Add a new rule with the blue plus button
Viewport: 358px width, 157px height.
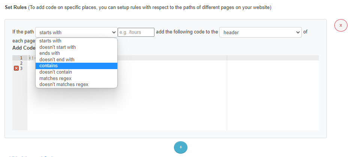(x=181, y=147)
